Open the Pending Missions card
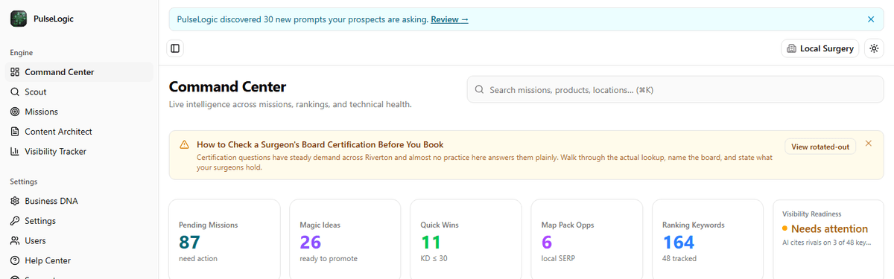The image size is (894, 279). [x=225, y=240]
